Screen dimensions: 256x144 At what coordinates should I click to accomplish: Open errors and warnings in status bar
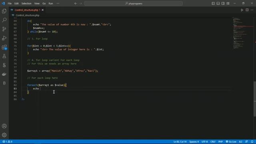pos(7,142)
